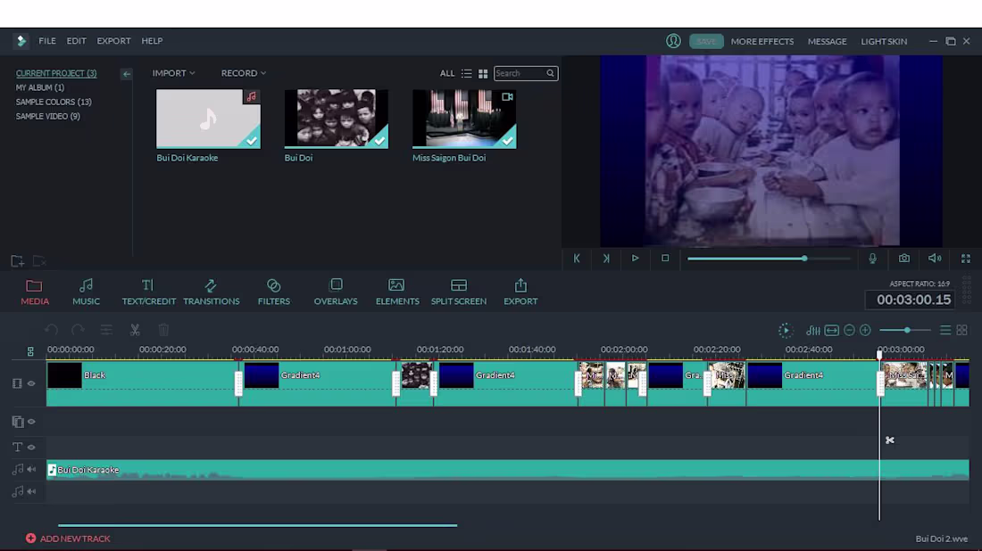The width and height of the screenshot is (982, 551).
Task: Open the audio mixer icon above the timeline
Action: coord(813,330)
